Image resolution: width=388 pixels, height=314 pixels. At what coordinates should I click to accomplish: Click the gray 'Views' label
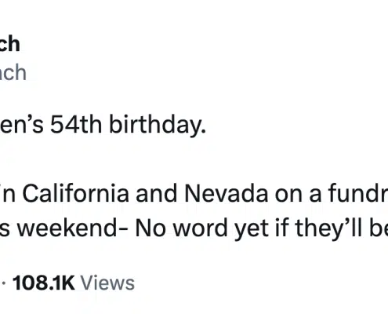pyautogui.click(x=107, y=283)
